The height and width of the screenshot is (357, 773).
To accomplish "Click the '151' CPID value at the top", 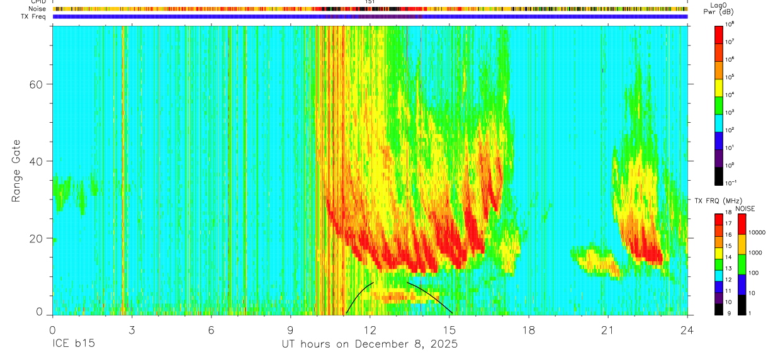I will [370, 3].
